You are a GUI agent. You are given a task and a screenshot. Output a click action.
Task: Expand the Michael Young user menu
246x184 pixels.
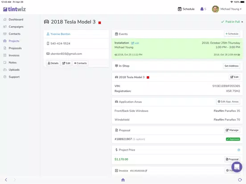click(x=231, y=9)
